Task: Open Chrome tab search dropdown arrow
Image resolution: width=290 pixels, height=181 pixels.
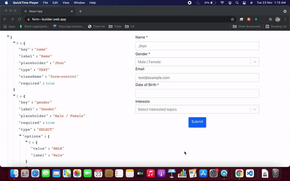Action: [x=285, y=11]
